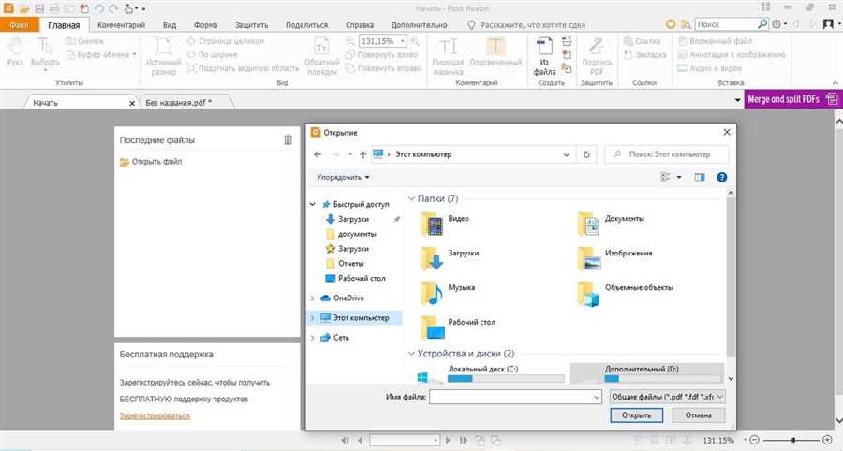Click the zoom slider handle in the status bar
Viewport: 843px width, 451px height.
click(793, 441)
